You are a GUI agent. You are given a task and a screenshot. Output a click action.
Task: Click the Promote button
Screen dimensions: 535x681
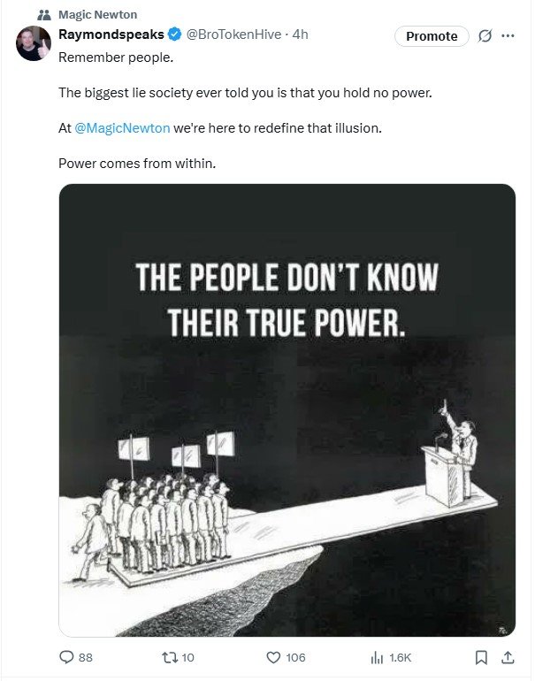432,36
